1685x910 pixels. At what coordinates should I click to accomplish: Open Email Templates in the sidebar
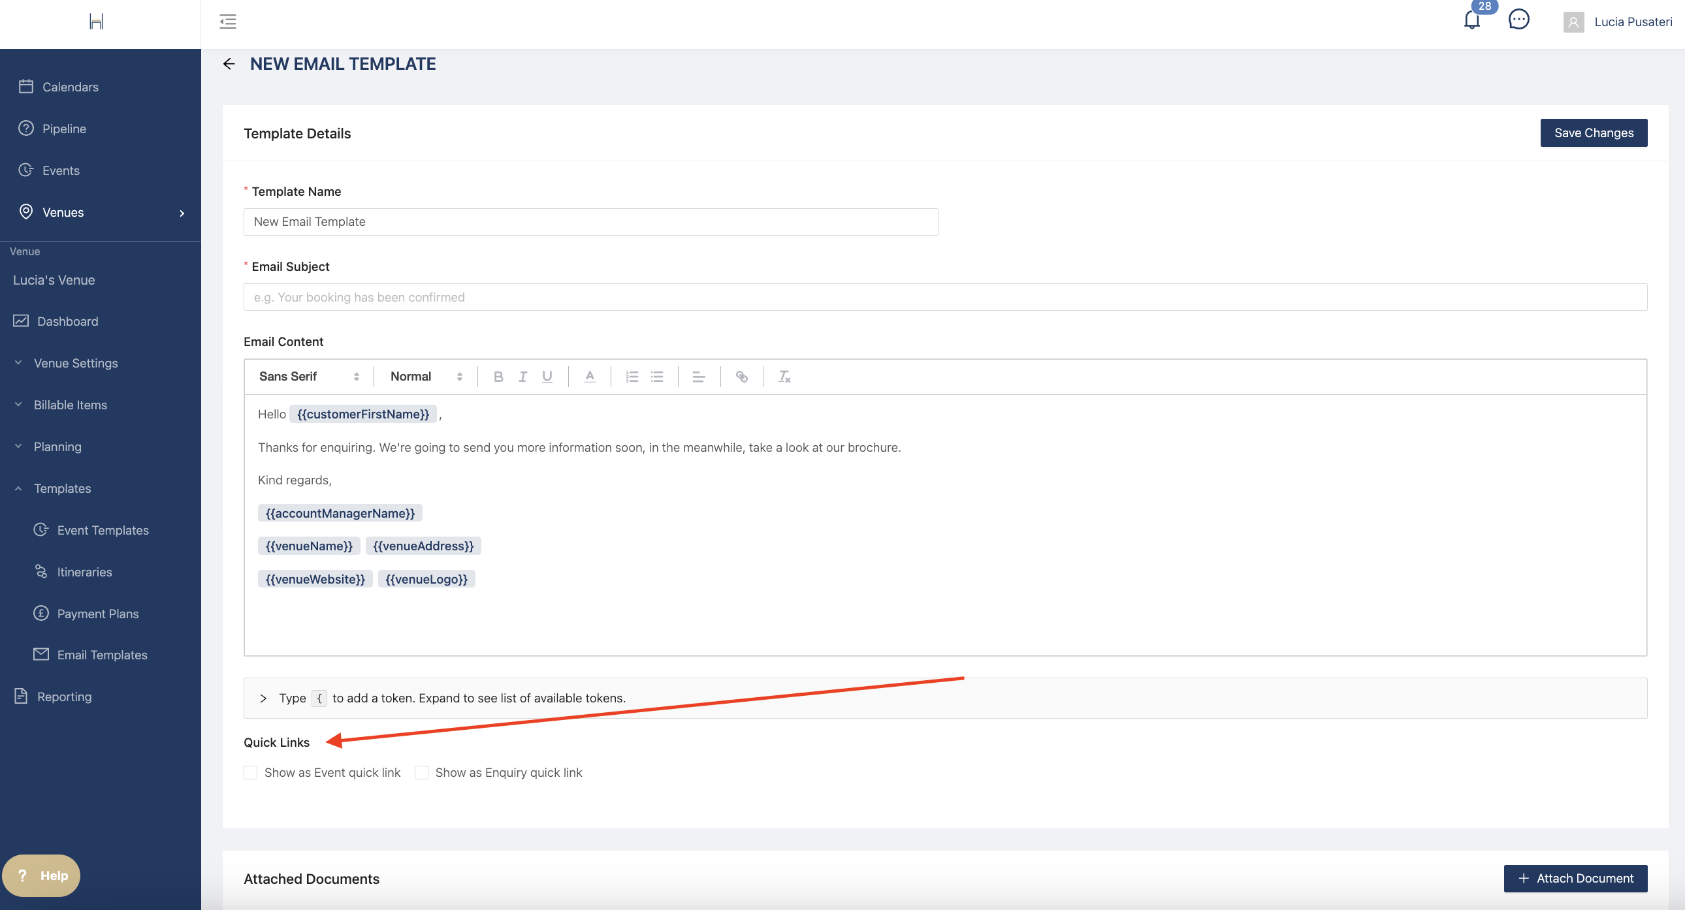[102, 655]
